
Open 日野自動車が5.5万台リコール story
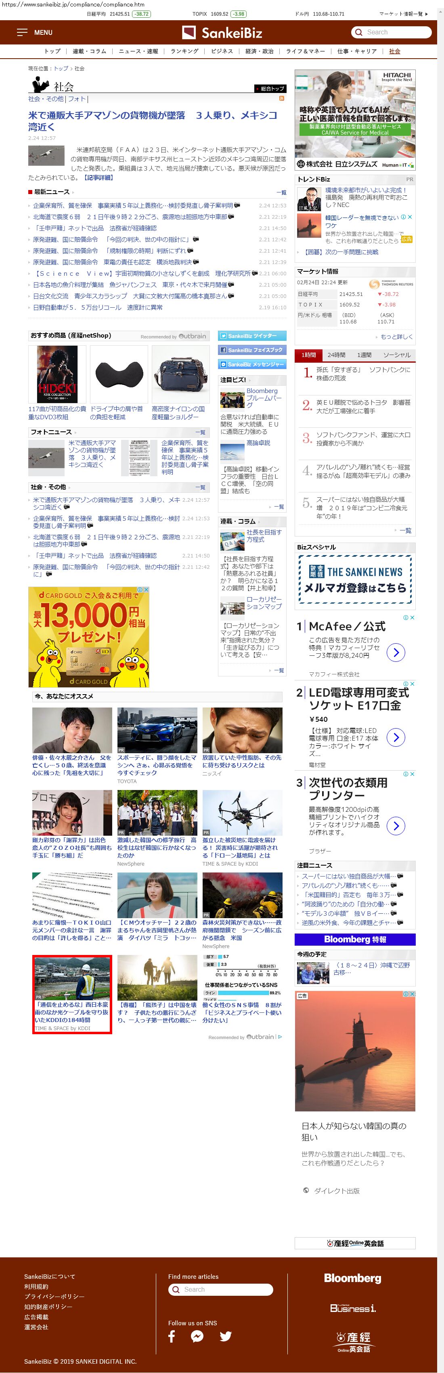(x=97, y=308)
